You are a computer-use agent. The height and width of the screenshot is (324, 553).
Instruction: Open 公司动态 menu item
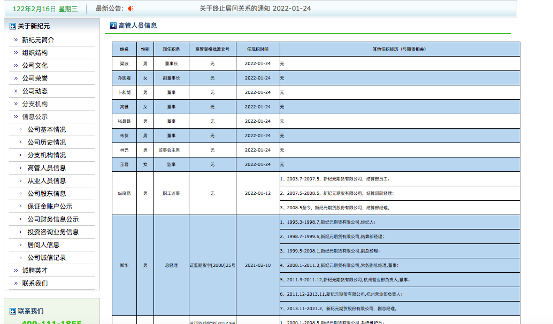[x=35, y=91]
